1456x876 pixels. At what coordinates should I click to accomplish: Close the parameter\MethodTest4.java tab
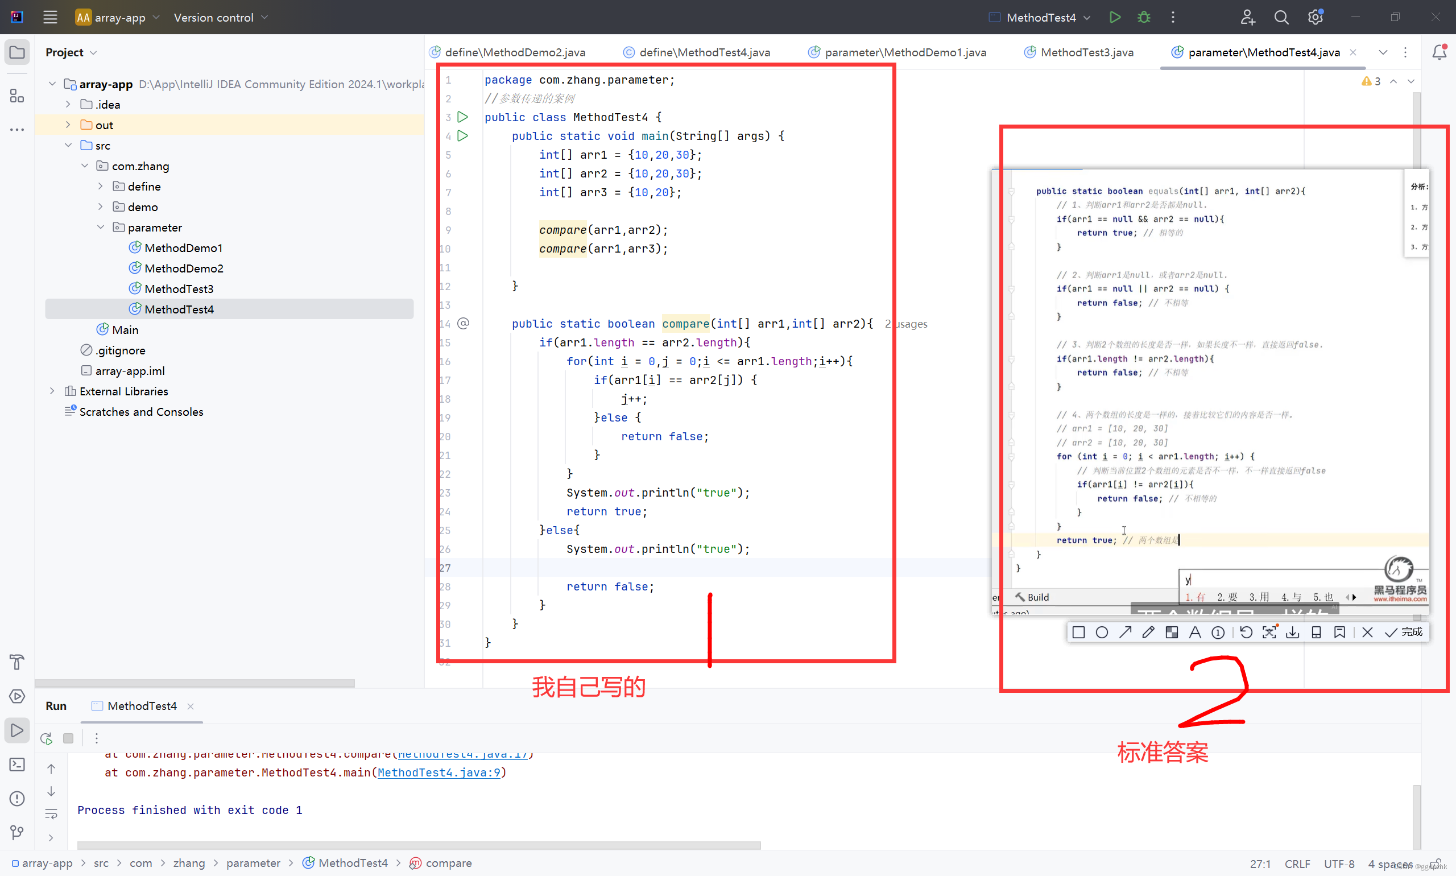(x=1352, y=52)
